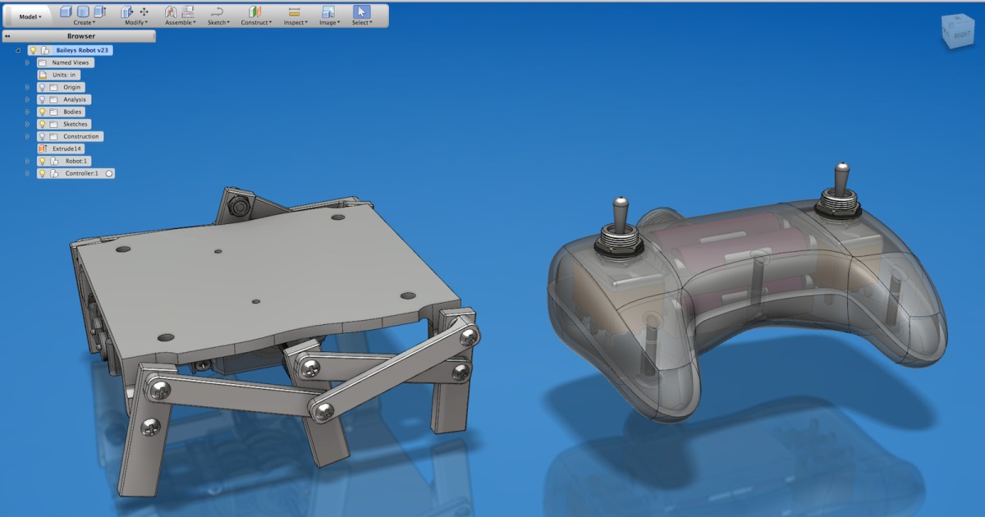
Task: Toggle the Origin folder lightbulb
Action: tap(43, 87)
